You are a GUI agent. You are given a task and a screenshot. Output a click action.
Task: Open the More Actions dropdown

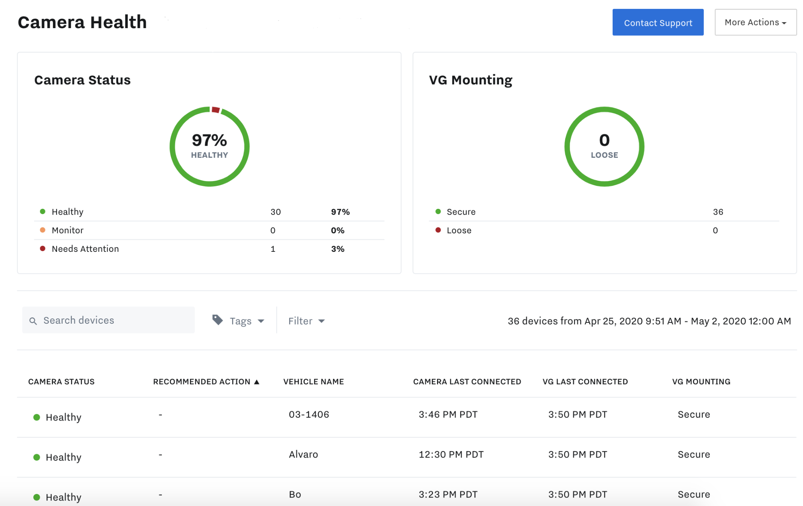[x=755, y=22]
